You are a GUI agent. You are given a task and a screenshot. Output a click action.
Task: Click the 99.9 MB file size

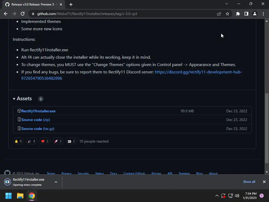pyautogui.click(x=187, y=111)
